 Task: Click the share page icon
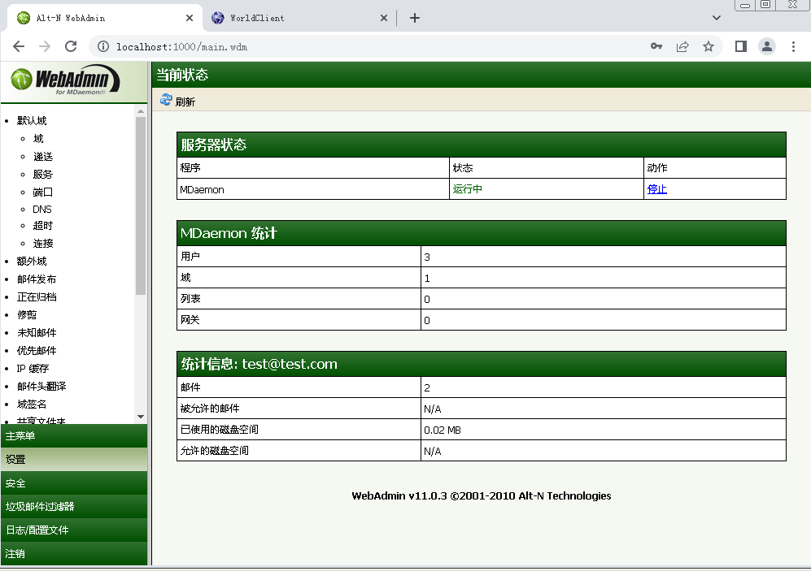pyautogui.click(x=682, y=46)
